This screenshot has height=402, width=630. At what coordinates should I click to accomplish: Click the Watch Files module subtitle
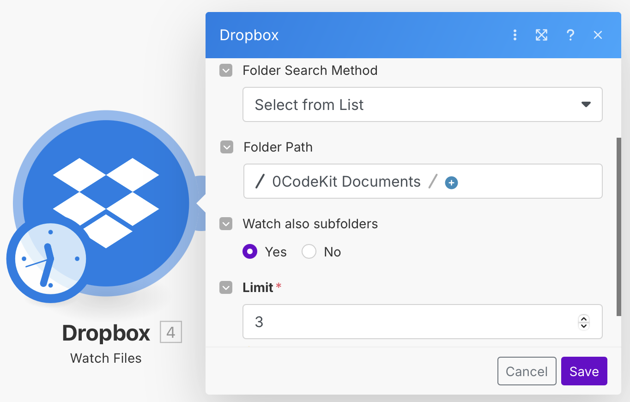click(106, 358)
